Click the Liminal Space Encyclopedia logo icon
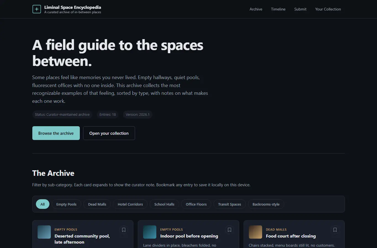Image resolution: width=377 pixels, height=248 pixels. (x=36, y=9)
